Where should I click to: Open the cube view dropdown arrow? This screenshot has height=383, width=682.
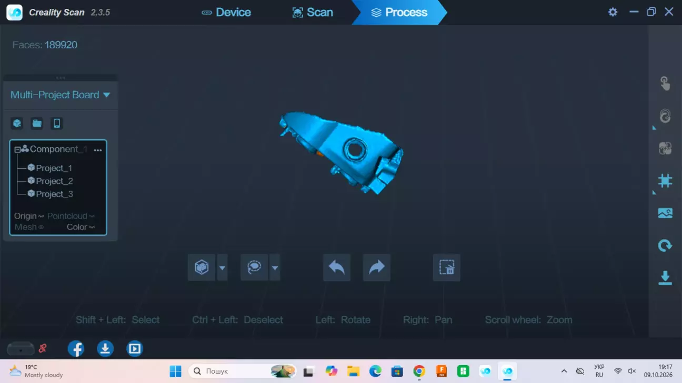222,268
